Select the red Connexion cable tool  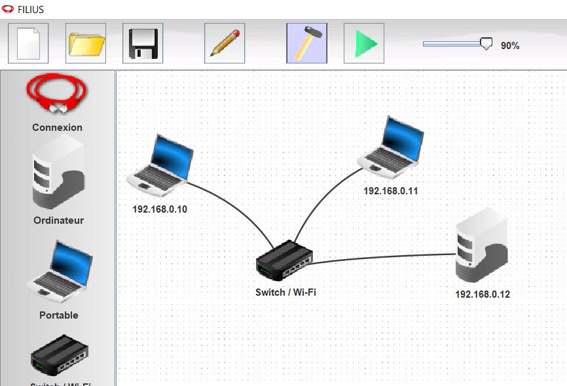pyautogui.click(x=58, y=94)
